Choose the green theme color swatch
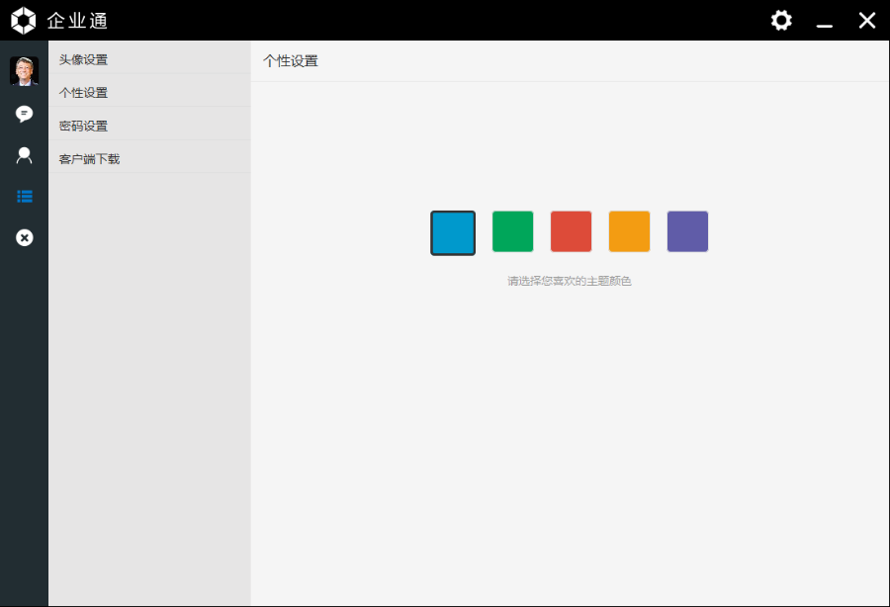 pyautogui.click(x=512, y=231)
